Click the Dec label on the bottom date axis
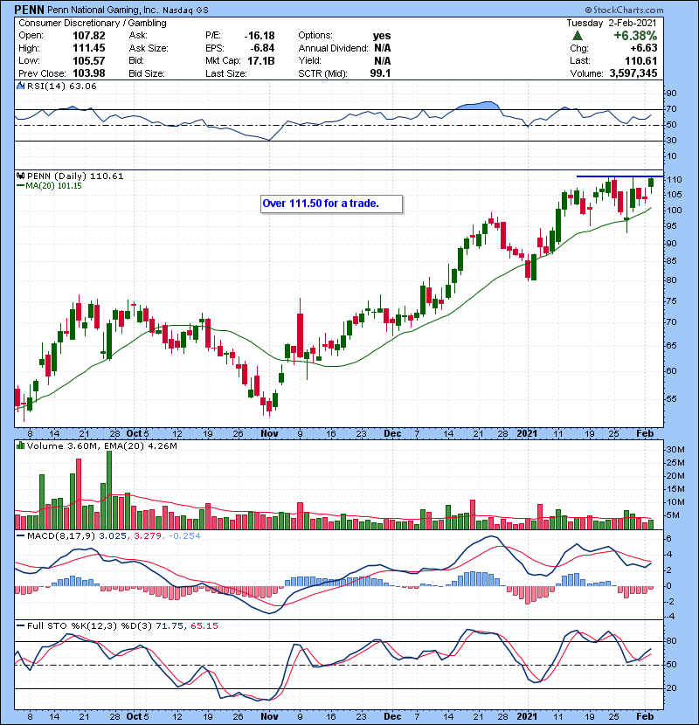The height and width of the screenshot is (725, 699). pyautogui.click(x=392, y=716)
